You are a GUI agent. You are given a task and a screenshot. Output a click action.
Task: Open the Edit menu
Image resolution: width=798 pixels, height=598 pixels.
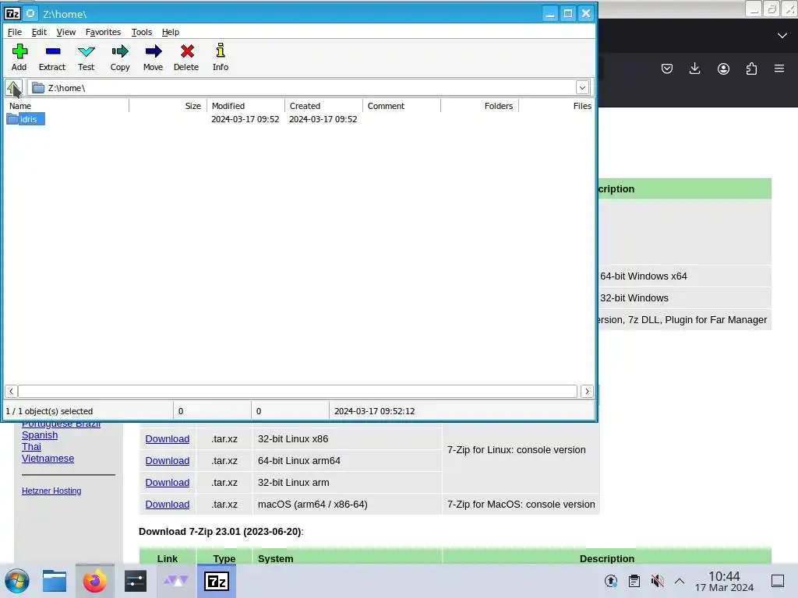click(39, 32)
